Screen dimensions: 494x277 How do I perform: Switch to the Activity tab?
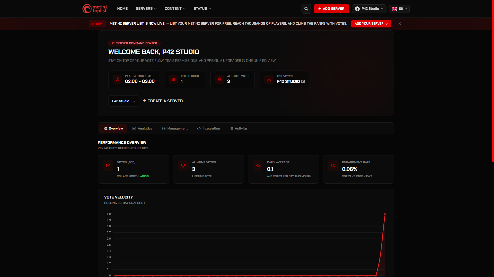tap(238, 128)
